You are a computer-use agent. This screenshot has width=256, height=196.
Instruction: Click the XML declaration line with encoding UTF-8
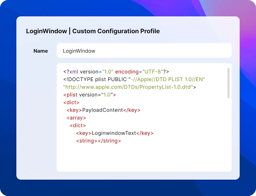click(x=116, y=72)
